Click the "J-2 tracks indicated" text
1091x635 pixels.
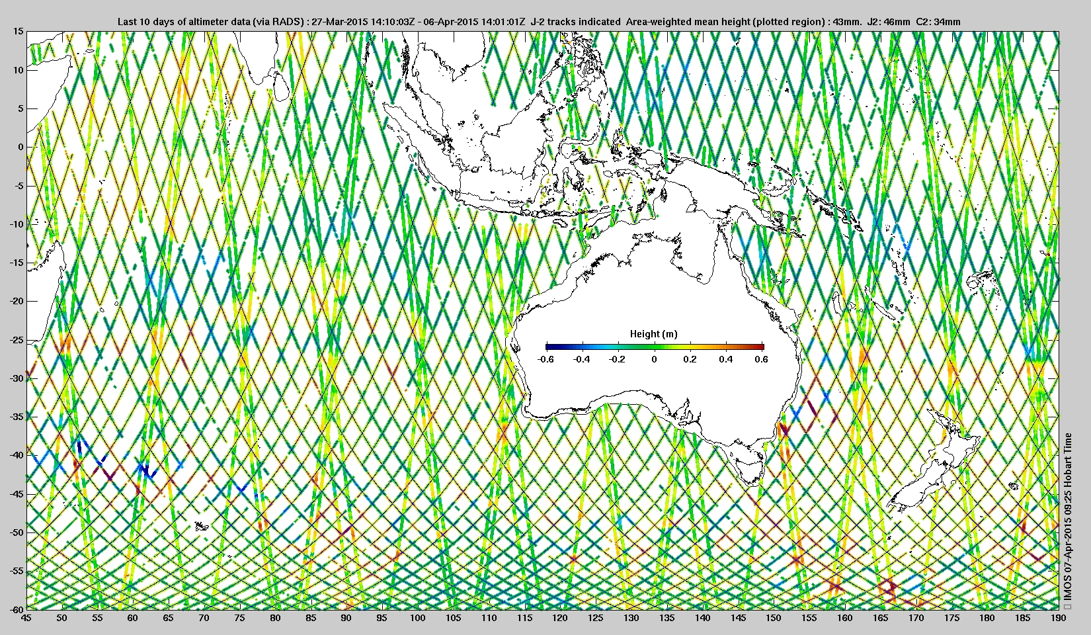pyautogui.click(x=575, y=22)
